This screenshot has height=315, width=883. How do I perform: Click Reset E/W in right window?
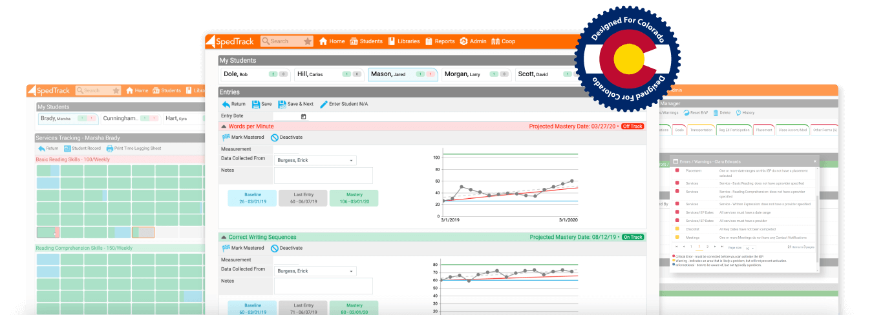(696, 113)
